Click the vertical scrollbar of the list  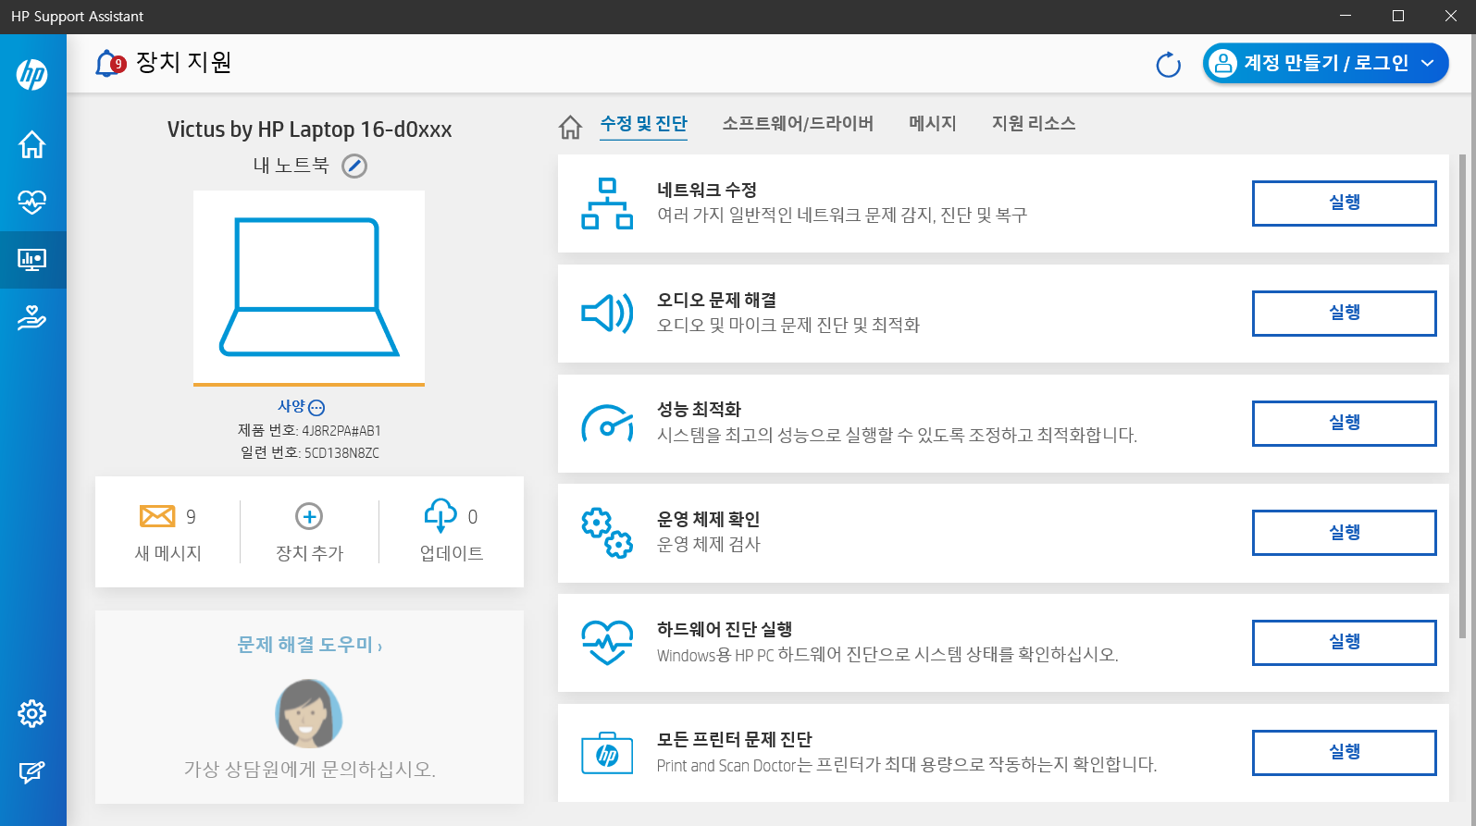point(1462,396)
